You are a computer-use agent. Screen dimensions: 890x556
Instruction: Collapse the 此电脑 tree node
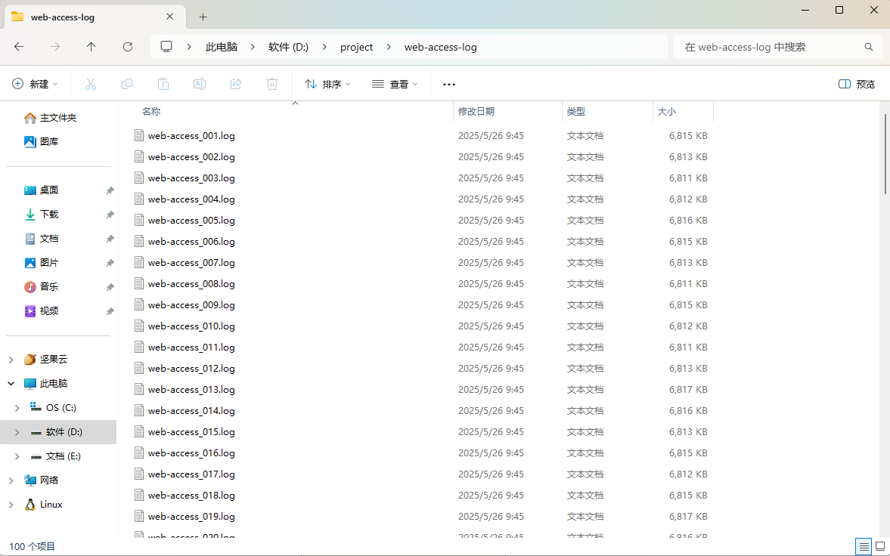pos(11,384)
